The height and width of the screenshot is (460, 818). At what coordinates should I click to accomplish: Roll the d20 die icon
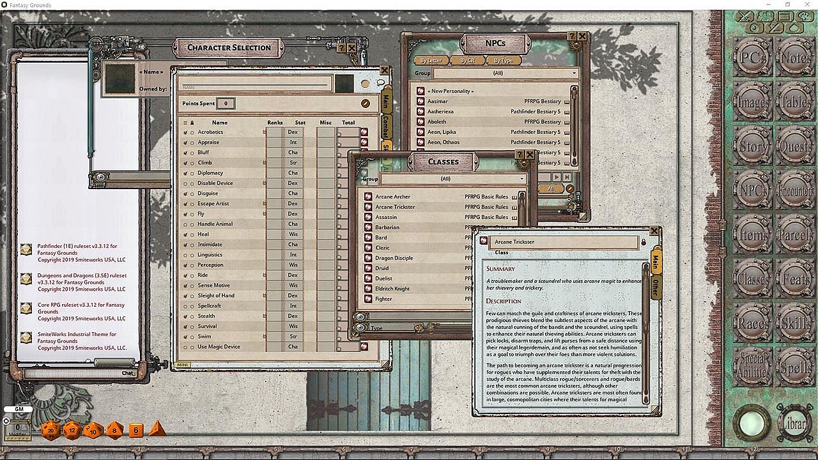[50, 431]
